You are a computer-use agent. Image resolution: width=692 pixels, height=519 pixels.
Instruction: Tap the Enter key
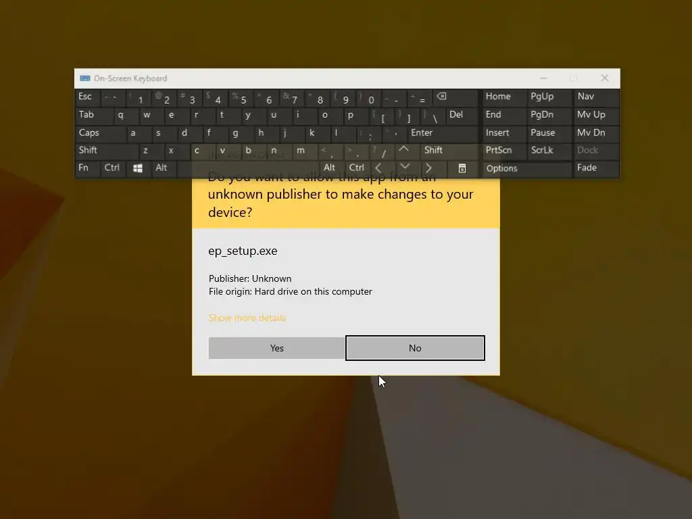(443, 133)
